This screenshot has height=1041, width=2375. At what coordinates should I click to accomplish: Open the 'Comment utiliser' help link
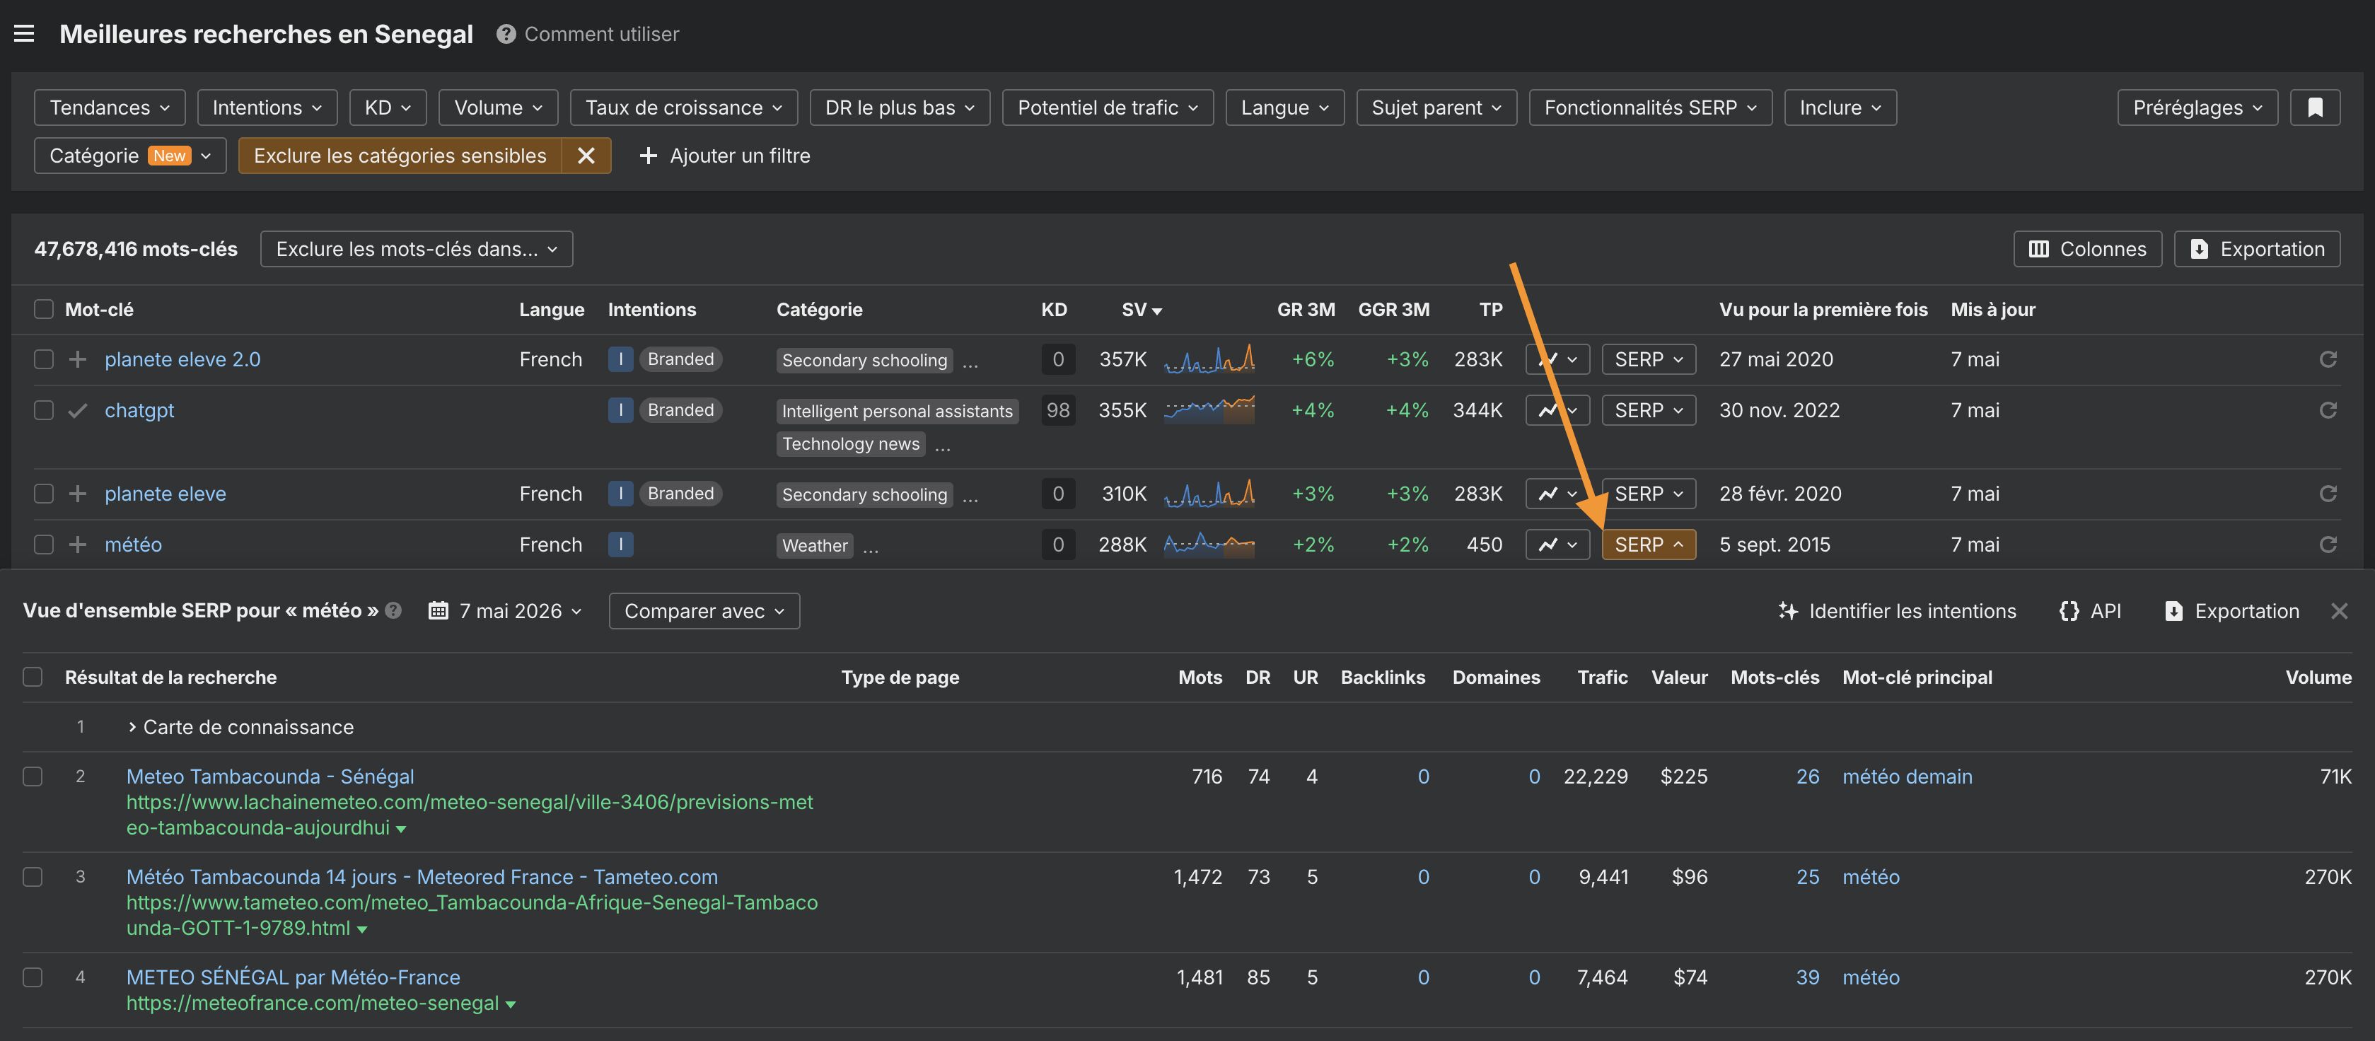[588, 34]
